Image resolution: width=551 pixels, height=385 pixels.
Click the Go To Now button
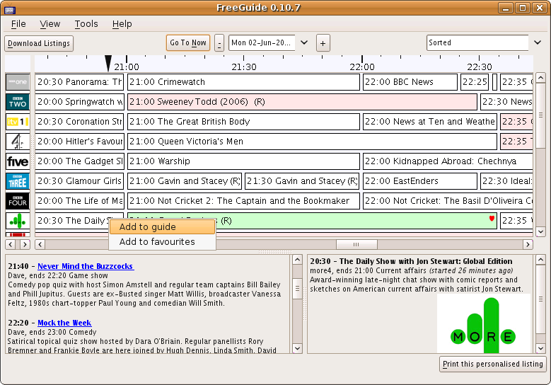(x=188, y=43)
